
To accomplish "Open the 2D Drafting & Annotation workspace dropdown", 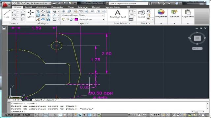I will [32, 3].
